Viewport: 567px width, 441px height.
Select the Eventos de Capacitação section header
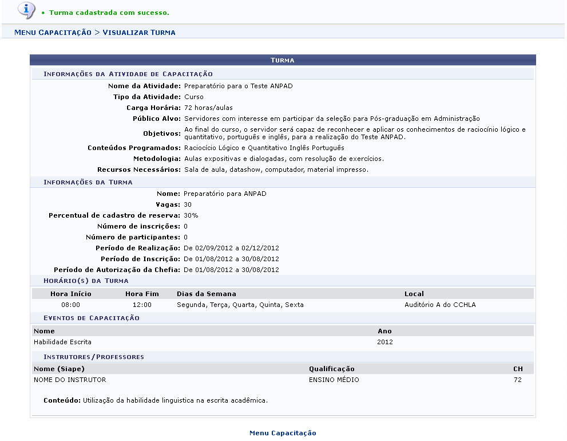click(92, 318)
